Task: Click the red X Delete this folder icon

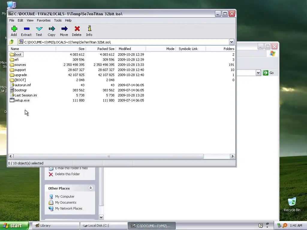Action: [x=51, y=174]
